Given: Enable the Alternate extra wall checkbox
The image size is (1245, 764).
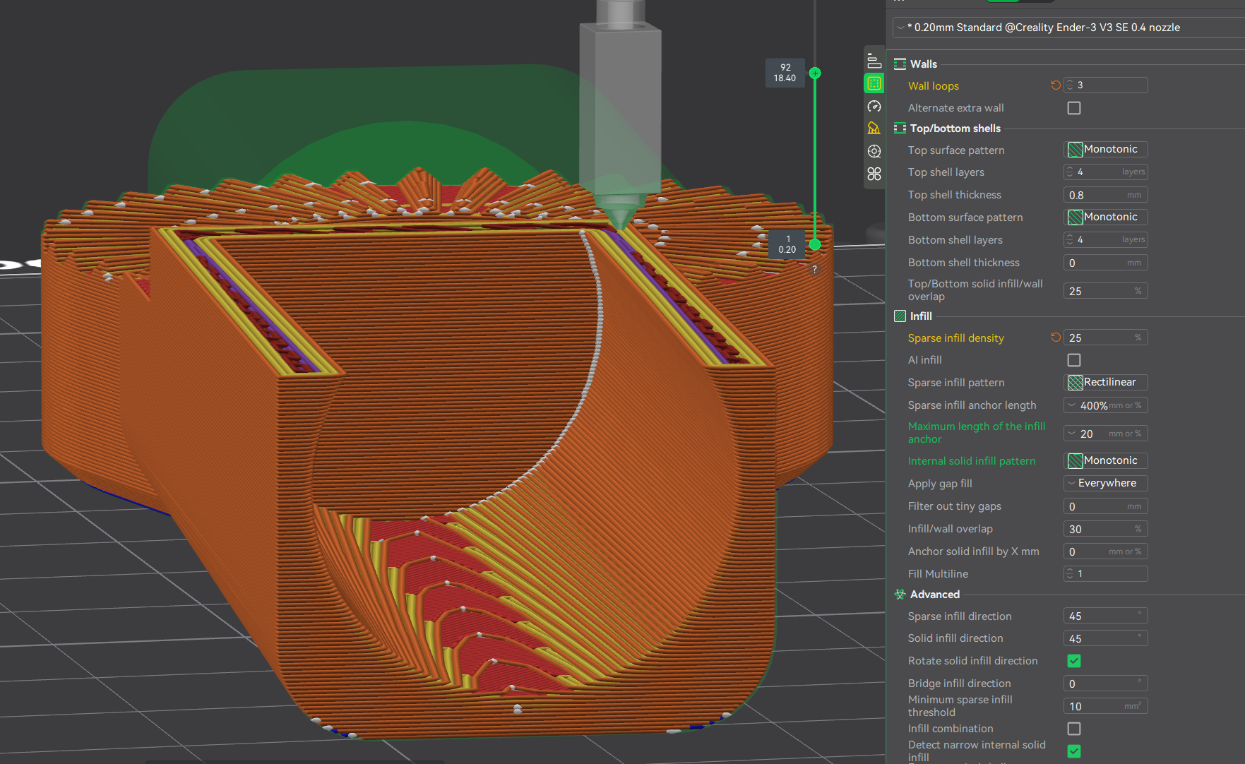Looking at the screenshot, I should (x=1073, y=108).
